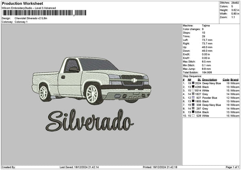Click the Silverado truck embroidery preview
This screenshot has width=241, height=170.
[x=92, y=81]
